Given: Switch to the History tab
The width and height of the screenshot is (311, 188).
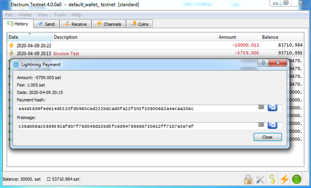Looking at the screenshot, I should click(18, 24).
